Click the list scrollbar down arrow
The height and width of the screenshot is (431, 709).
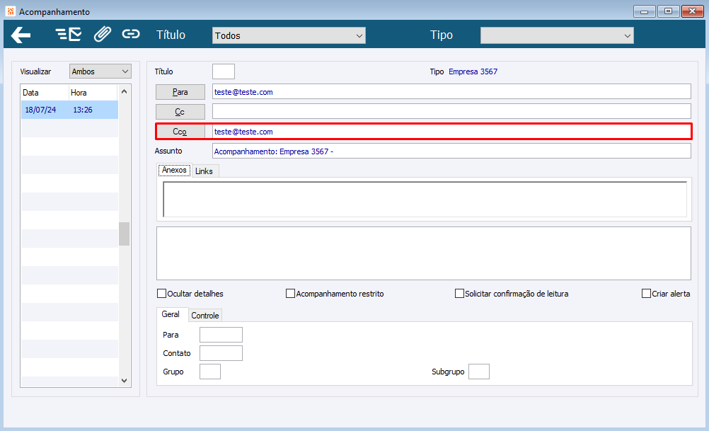click(125, 381)
